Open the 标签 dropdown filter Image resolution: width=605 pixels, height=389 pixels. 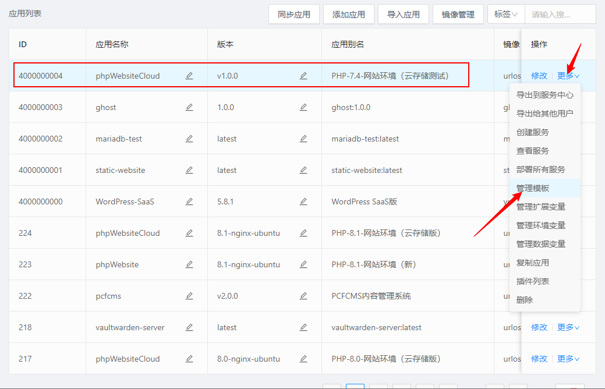pyautogui.click(x=505, y=15)
